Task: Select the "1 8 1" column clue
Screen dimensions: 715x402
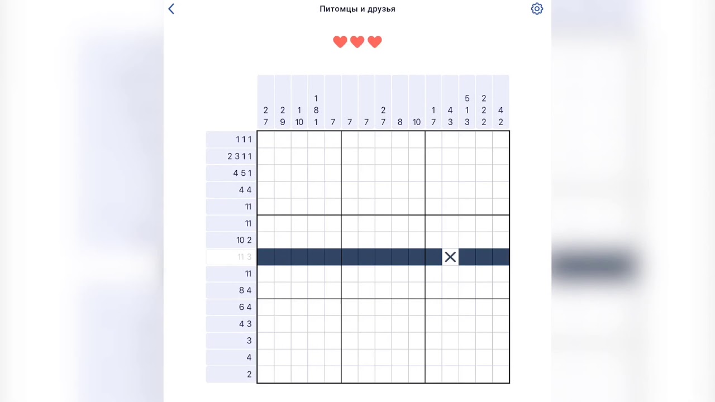Action: (x=316, y=111)
